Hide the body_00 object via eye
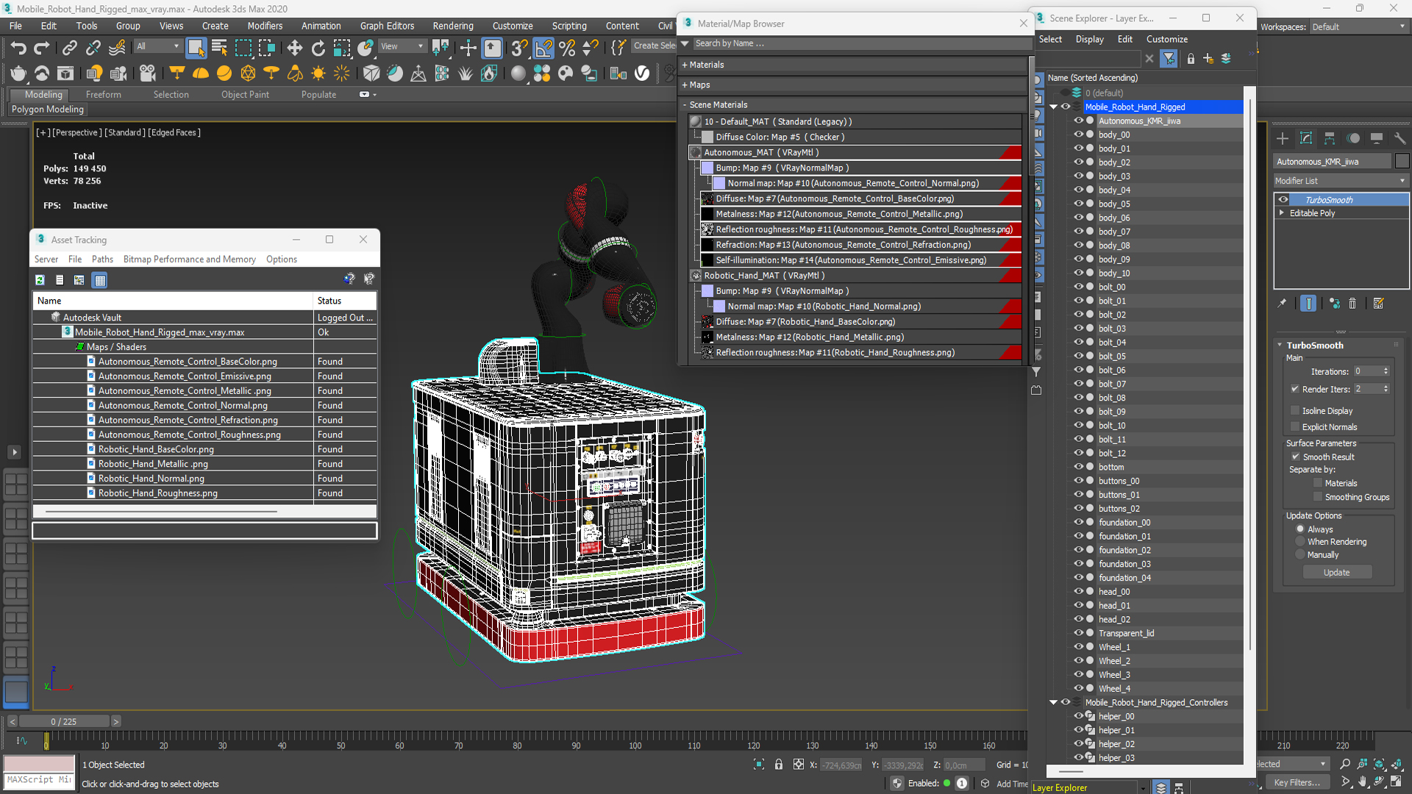This screenshot has height=794, width=1412. point(1078,135)
